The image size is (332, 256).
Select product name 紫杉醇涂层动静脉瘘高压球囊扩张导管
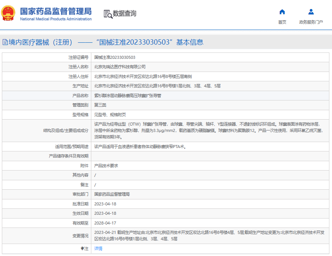click(x=128, y=96)
